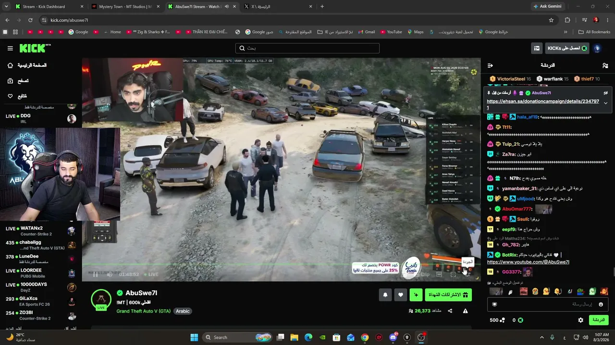Viewport: 615px width, 345px height.
Task: Open the Maps bookmark
Action: (416, 32)
